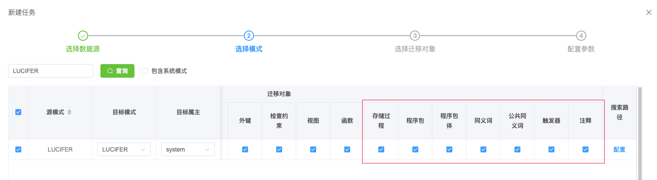Screen dimensions: 657x180
Task: Uncheck 注释 checkbox for LUCIFER
Action: point(586,149)
